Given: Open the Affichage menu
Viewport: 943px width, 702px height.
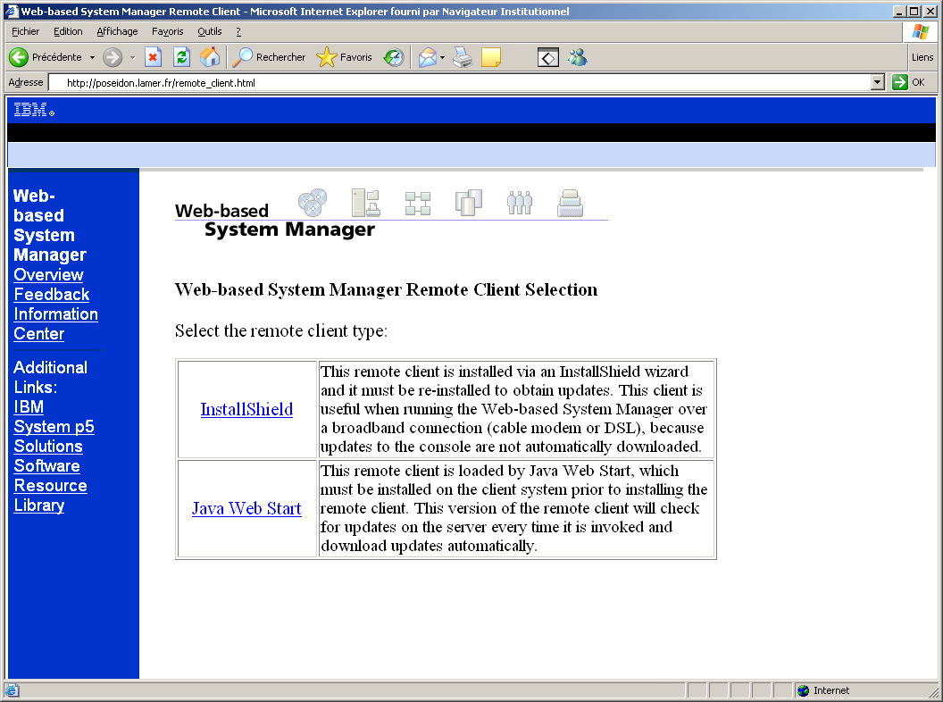Looking at the screenshot, I should 117,31.
